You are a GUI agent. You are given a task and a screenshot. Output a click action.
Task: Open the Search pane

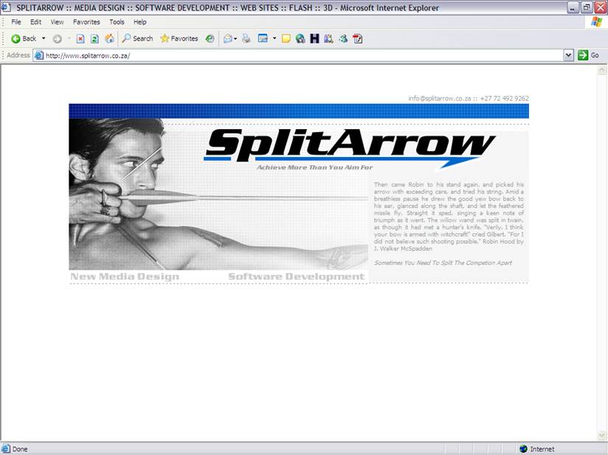pos(138,38)
